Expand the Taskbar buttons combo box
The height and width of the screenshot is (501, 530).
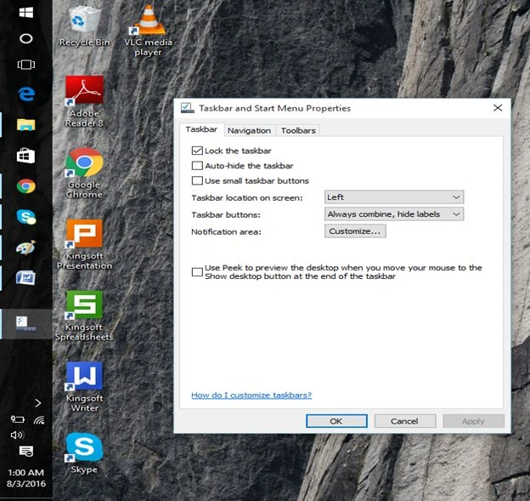394,214
